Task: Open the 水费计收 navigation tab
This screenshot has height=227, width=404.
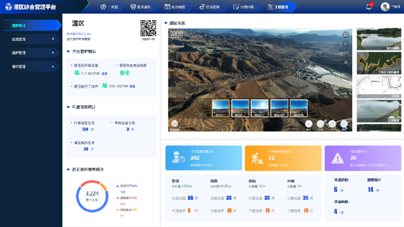Action: 244,7
